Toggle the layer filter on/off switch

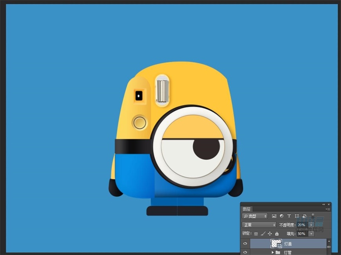point(313,215)
